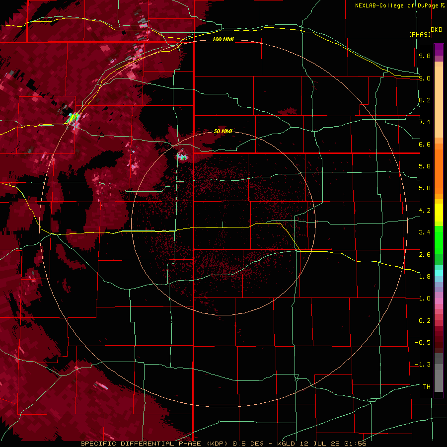This screenshot has height=447, width=447.
Task: Click the 5.8 scale value
Action: click(425, 166)
